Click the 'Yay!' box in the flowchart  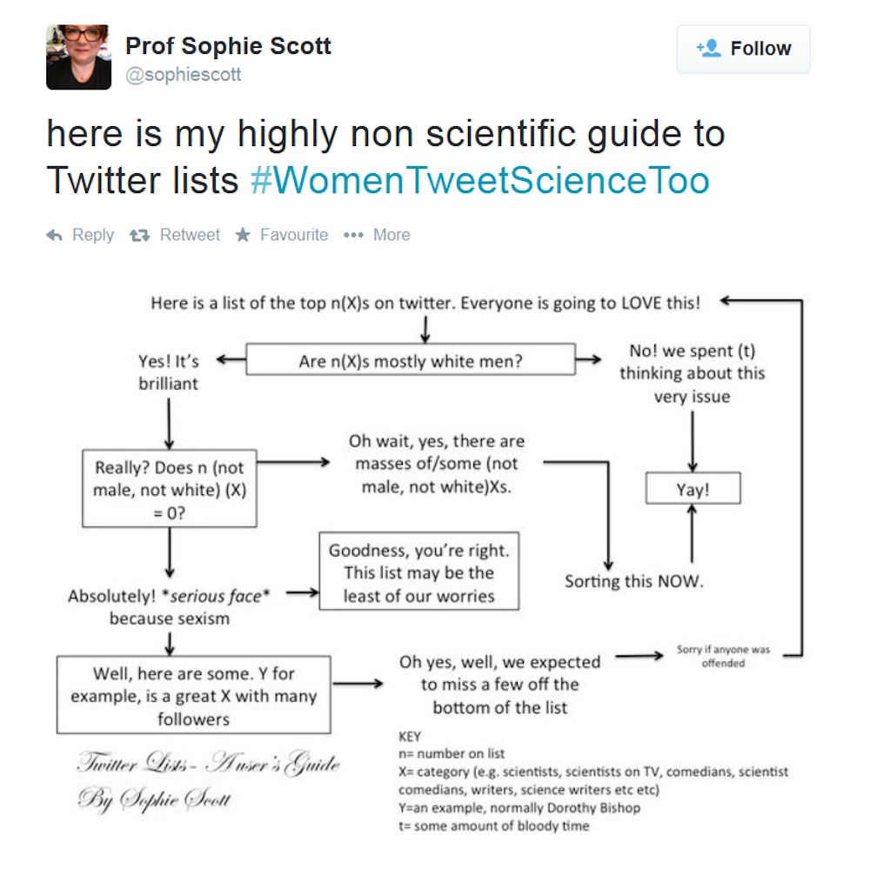pyautogui.click(x=693, y=487)
